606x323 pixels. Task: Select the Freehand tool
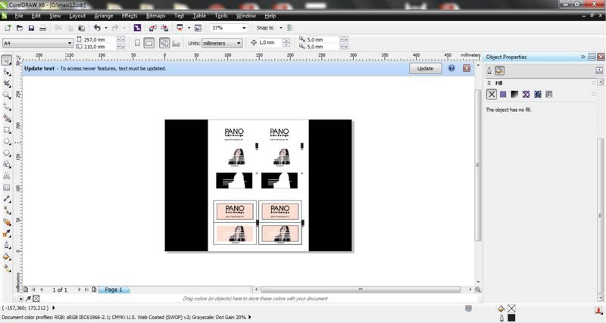coord(7,107)
